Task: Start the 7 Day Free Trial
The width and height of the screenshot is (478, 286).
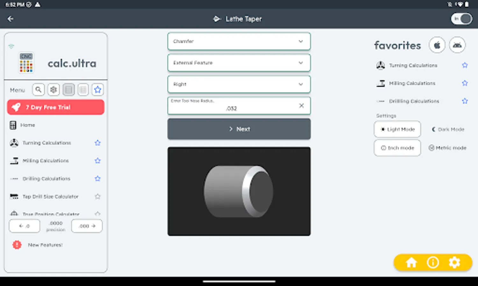Action: pyautogui.click(x=56, y=107)
